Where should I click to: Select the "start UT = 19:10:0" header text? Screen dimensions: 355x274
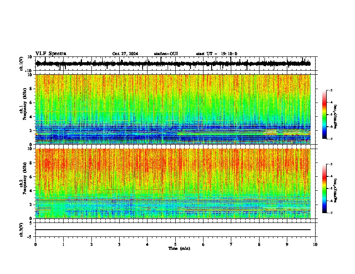(x=216, y=54)
